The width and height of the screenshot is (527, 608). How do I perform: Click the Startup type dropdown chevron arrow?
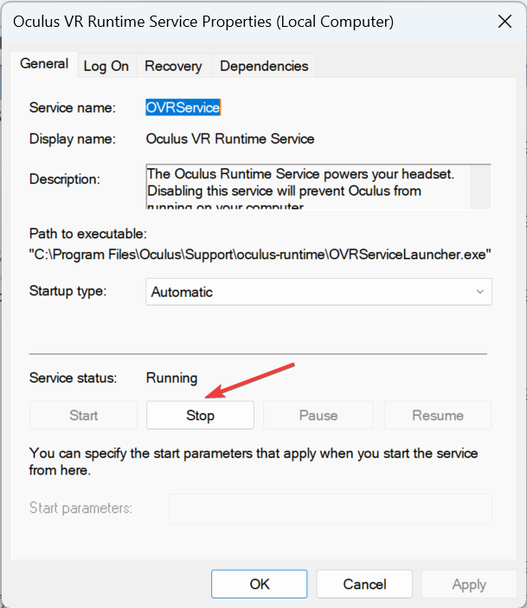tap(480, 292)
